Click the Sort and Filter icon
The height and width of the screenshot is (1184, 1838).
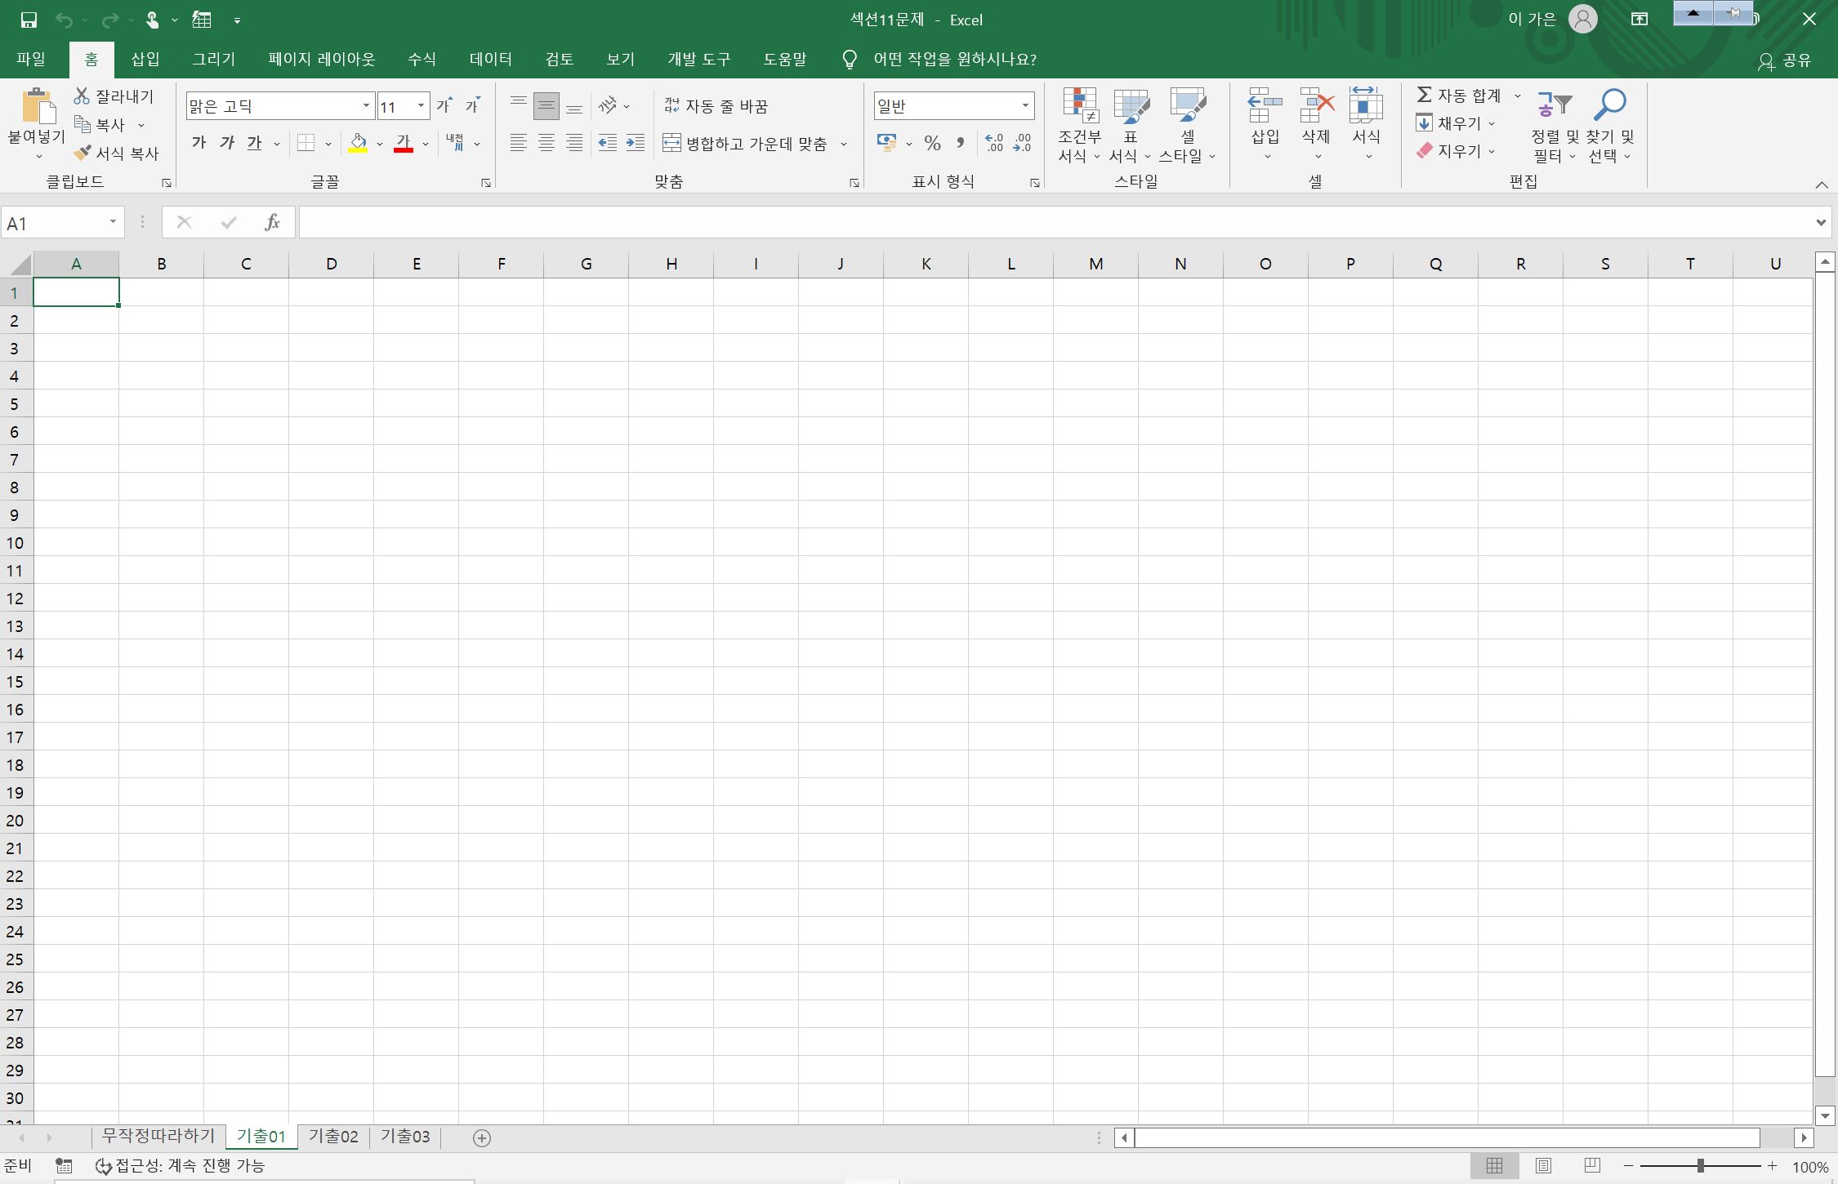(1554, 105)
